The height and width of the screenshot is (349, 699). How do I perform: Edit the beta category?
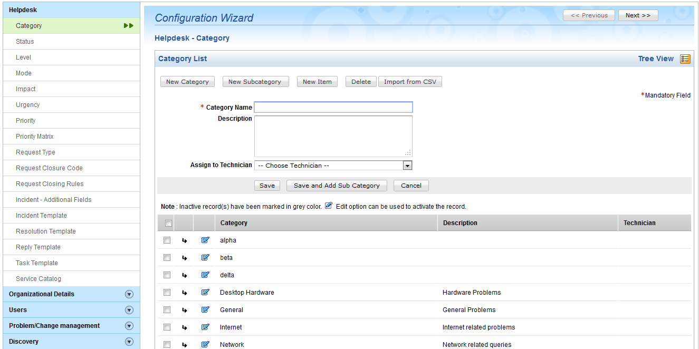click(205, 258)
